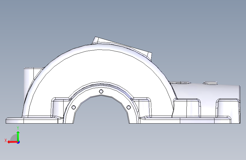Click the "Y" axis label
Viewport: 246px width, 160px height.
pyautogui.click(x=18, y=128)
